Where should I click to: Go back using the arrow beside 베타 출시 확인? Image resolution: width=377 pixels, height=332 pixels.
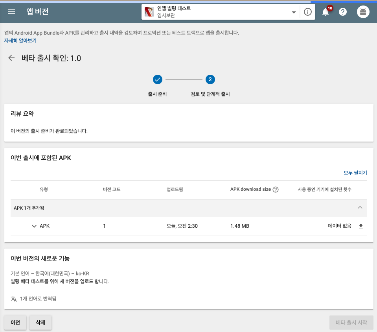click(11, 58)
